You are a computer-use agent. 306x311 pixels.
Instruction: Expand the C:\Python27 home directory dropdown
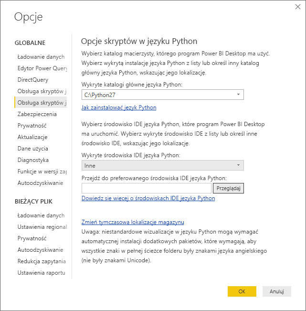pyautogui.click(x=162, y=95)
